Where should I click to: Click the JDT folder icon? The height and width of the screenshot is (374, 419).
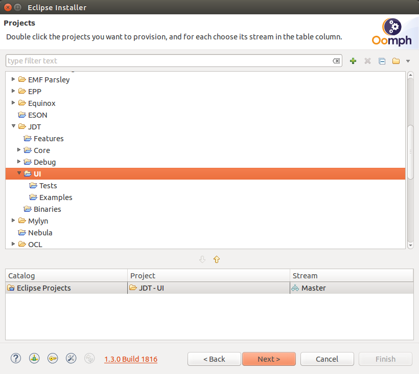coord(22,126)
